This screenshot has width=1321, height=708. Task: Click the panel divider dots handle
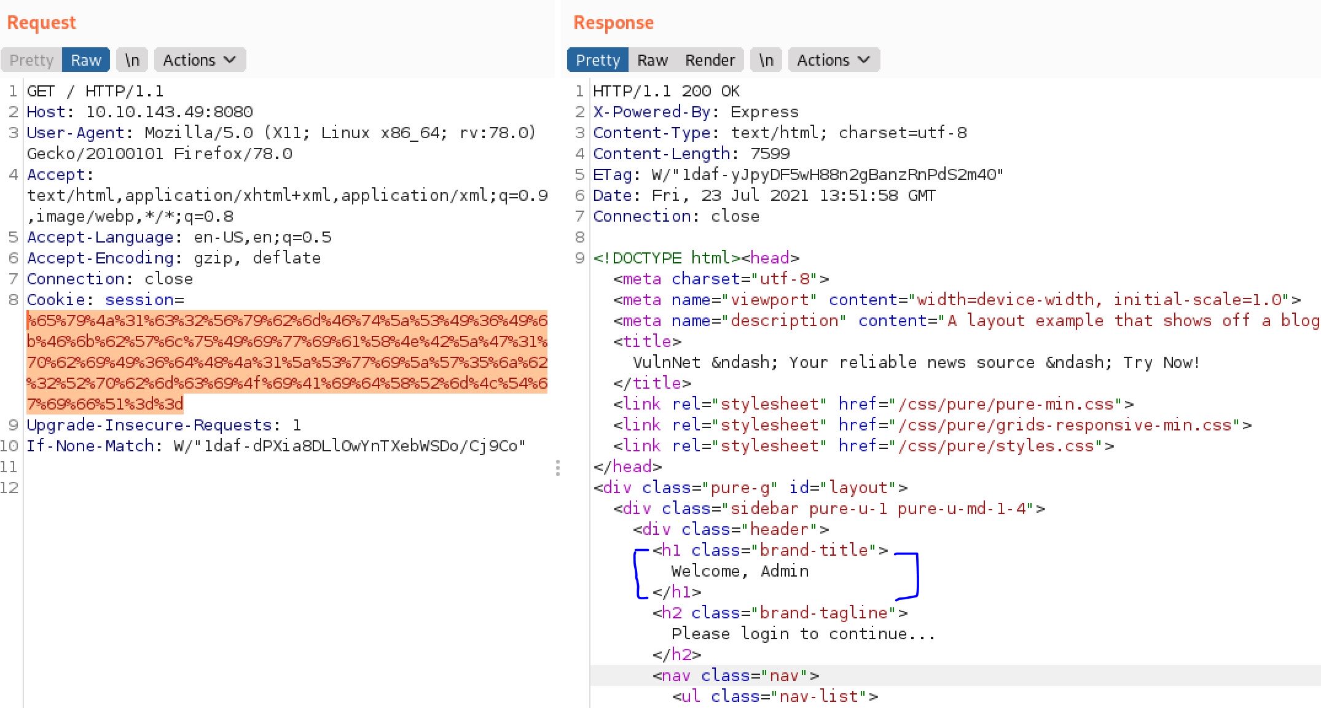tap(557, 468)
